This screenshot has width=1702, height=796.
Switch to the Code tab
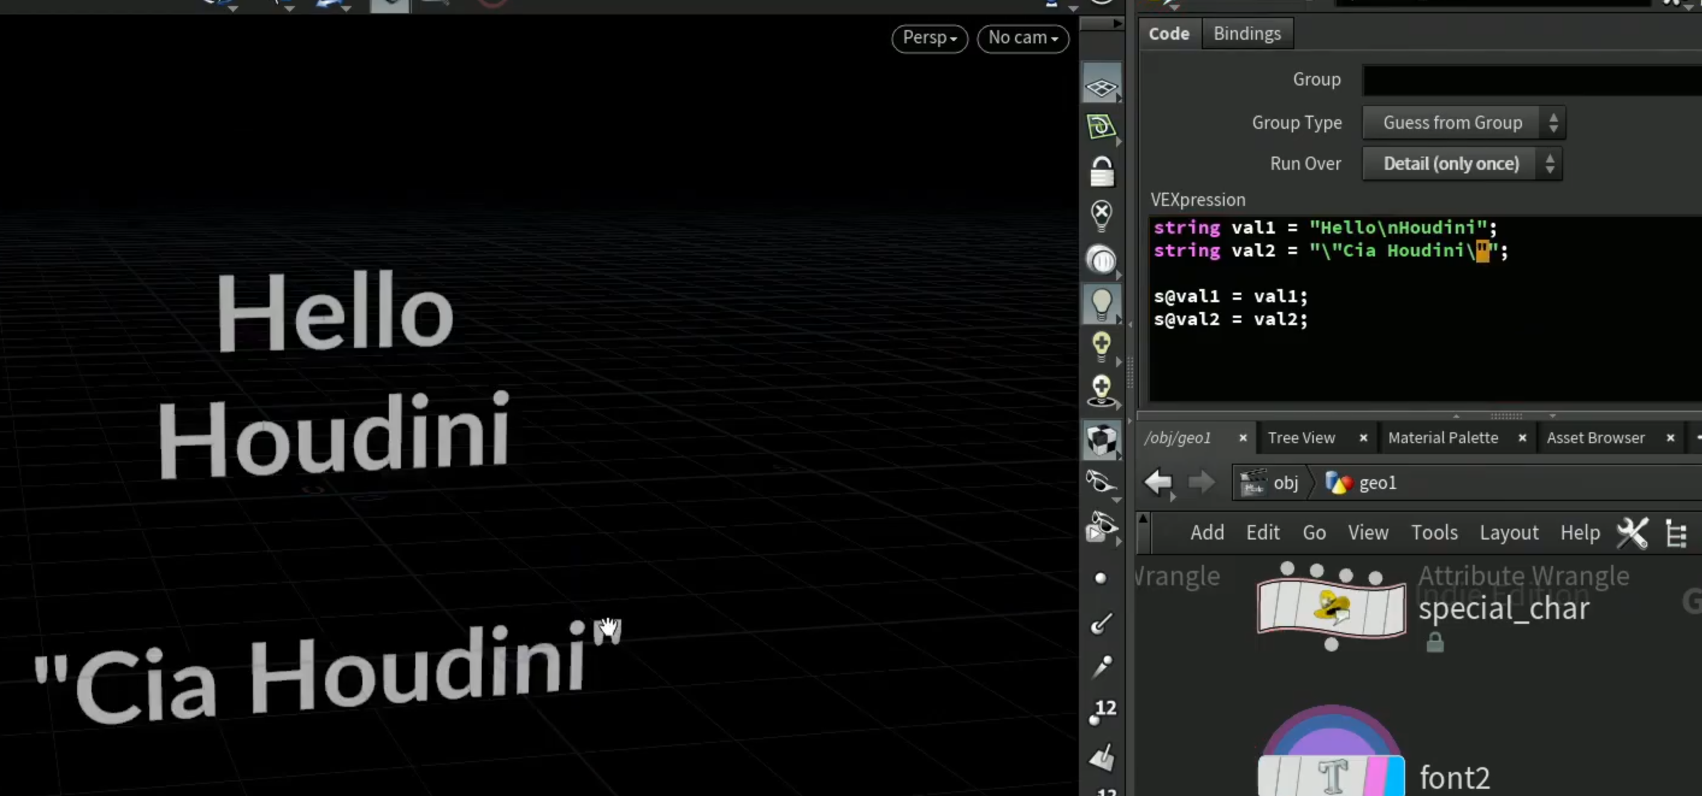pyautogui.click(x=1169, y=34)
